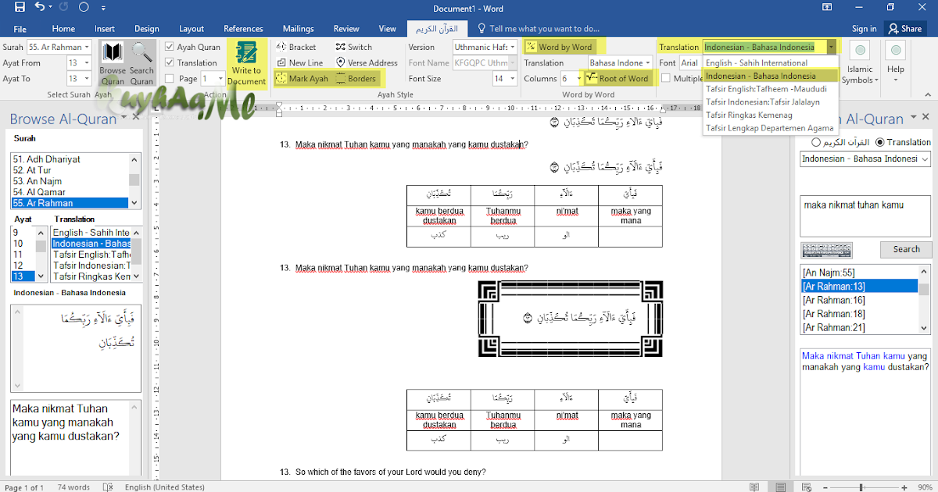938x492 pixels.
Task: Choose English - Sahih International from dropdown list
Action: [x=770, y=62]
